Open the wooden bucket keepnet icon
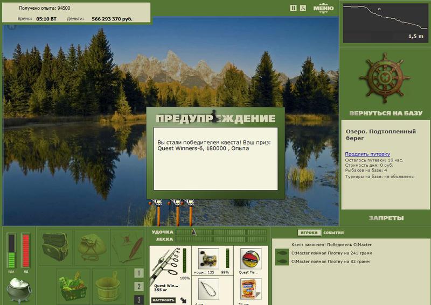431x305 pixels. pyautogui.click(x=109, y=286)
